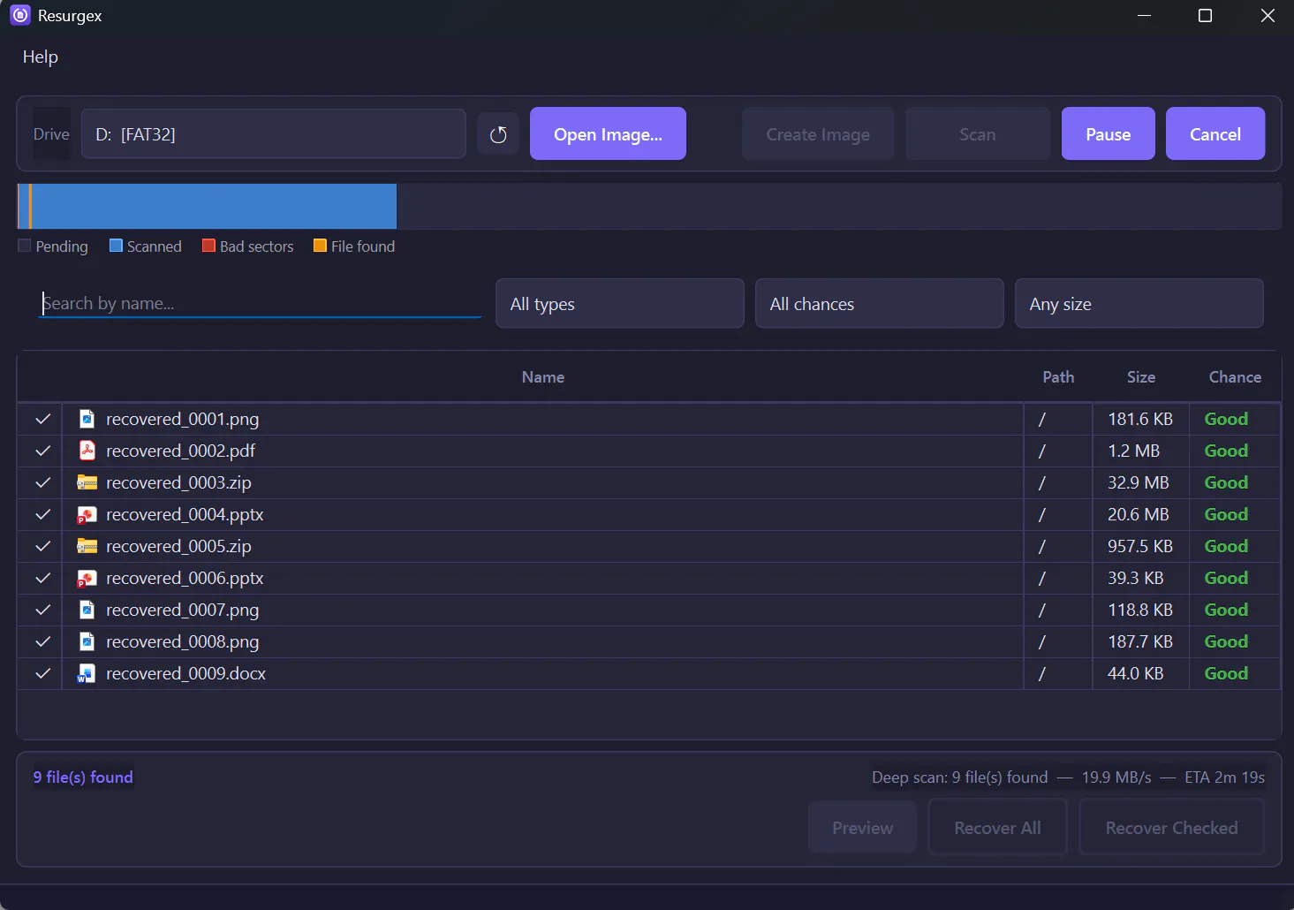1294x910 pixels.
Task: Click the File found orange swatch
Action: (x=320, y=246)
